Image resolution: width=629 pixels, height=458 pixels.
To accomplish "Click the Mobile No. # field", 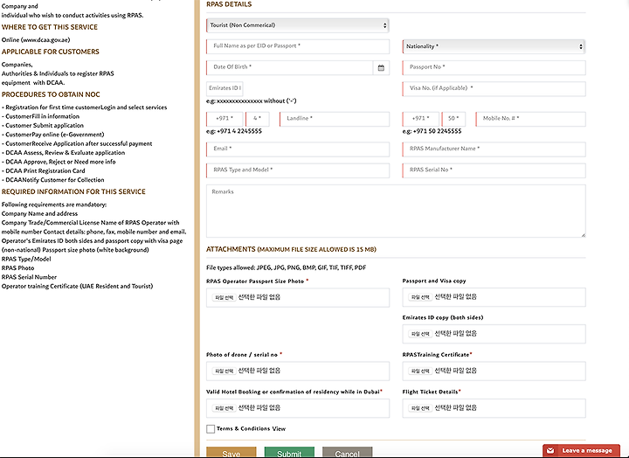I will [531, 119].
